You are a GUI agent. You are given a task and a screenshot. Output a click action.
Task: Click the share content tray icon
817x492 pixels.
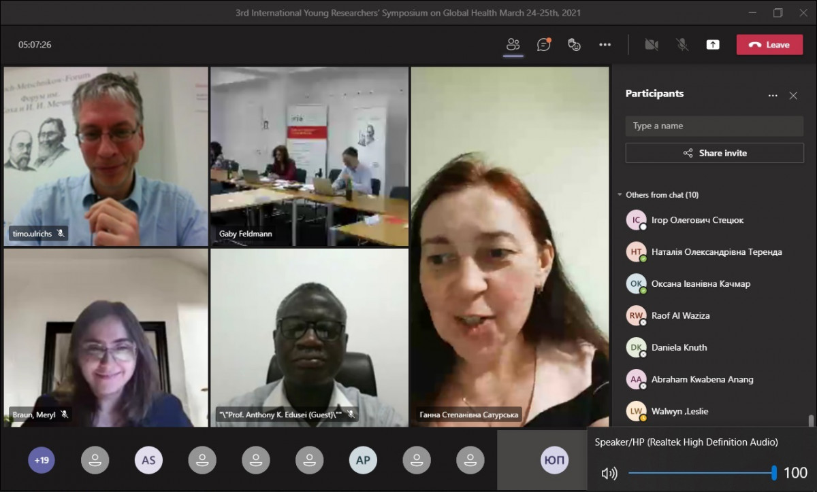coord(712,45)
